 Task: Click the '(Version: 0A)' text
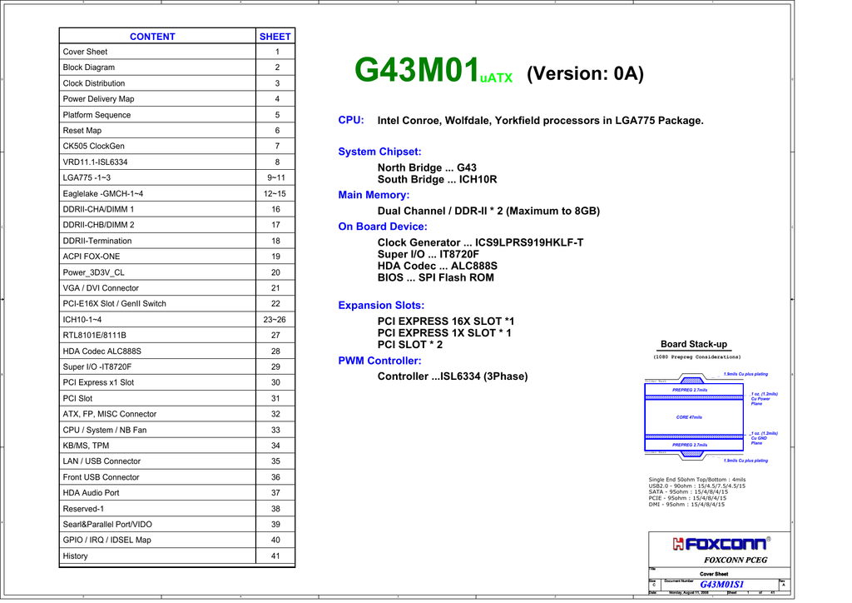(x=585, y=73)
